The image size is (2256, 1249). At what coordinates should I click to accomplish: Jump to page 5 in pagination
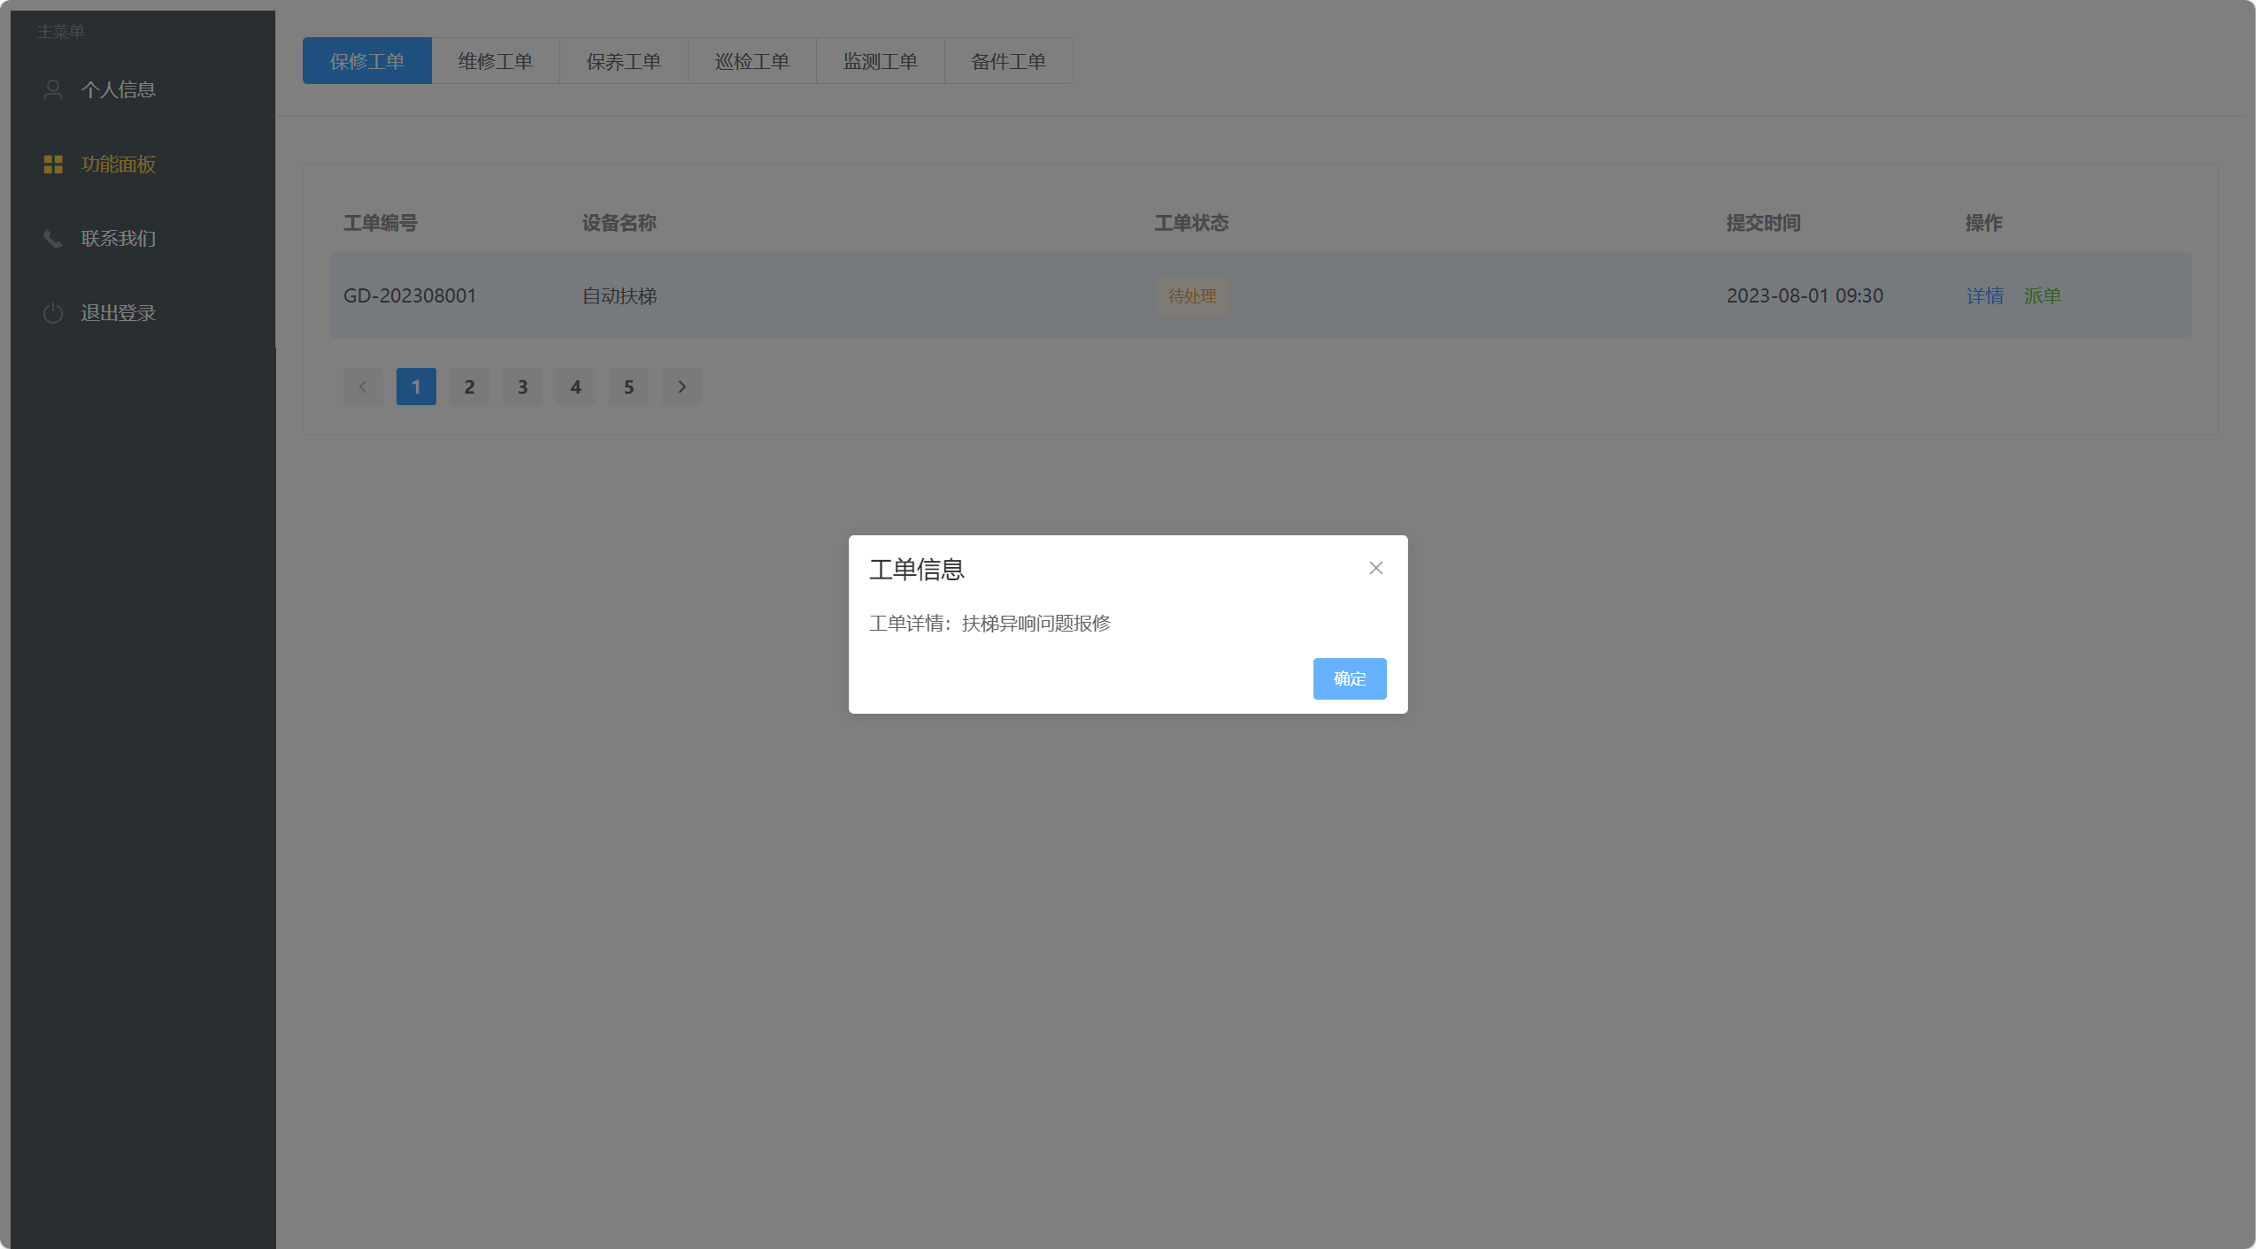[628, 387]
